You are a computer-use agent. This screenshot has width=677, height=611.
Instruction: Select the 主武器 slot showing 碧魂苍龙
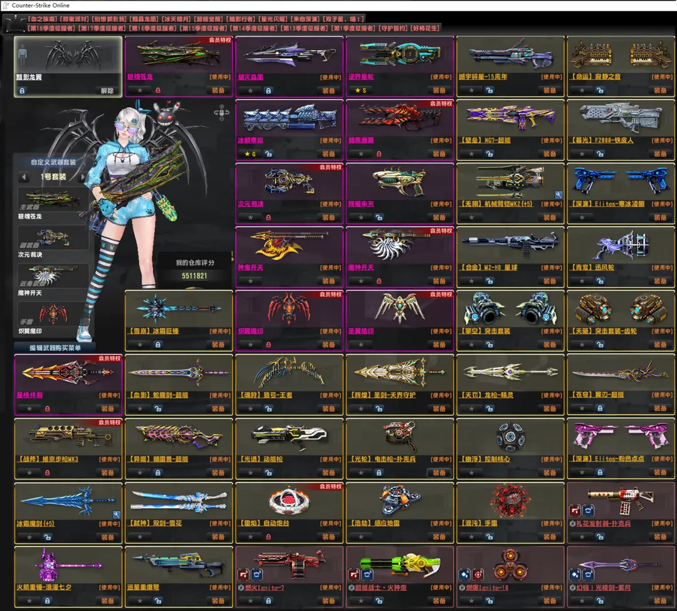53,199
